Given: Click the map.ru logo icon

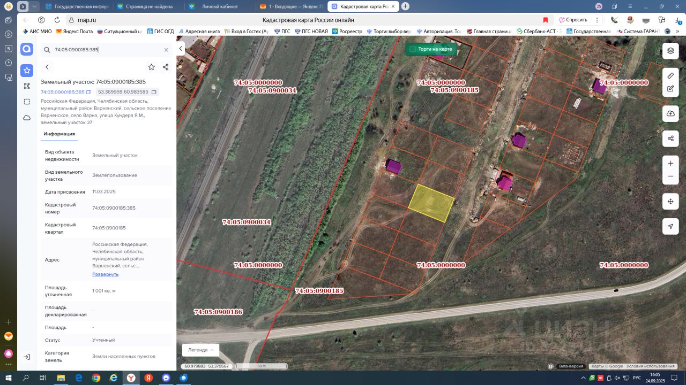Looking at the screenshot, I should 27,49.
